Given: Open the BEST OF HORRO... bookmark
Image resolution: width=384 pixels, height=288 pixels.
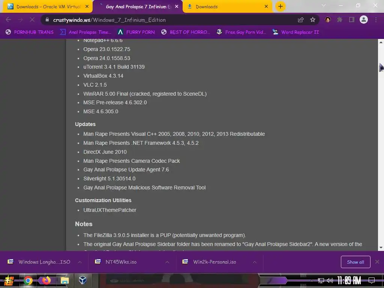Looking at the screenshot, I should pyautogui.click(x=186, y=32).
